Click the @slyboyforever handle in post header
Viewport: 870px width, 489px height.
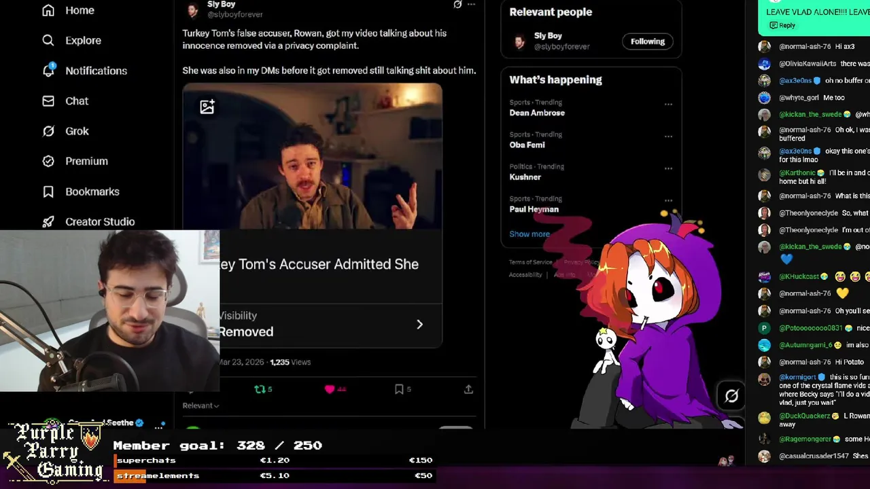234,14
